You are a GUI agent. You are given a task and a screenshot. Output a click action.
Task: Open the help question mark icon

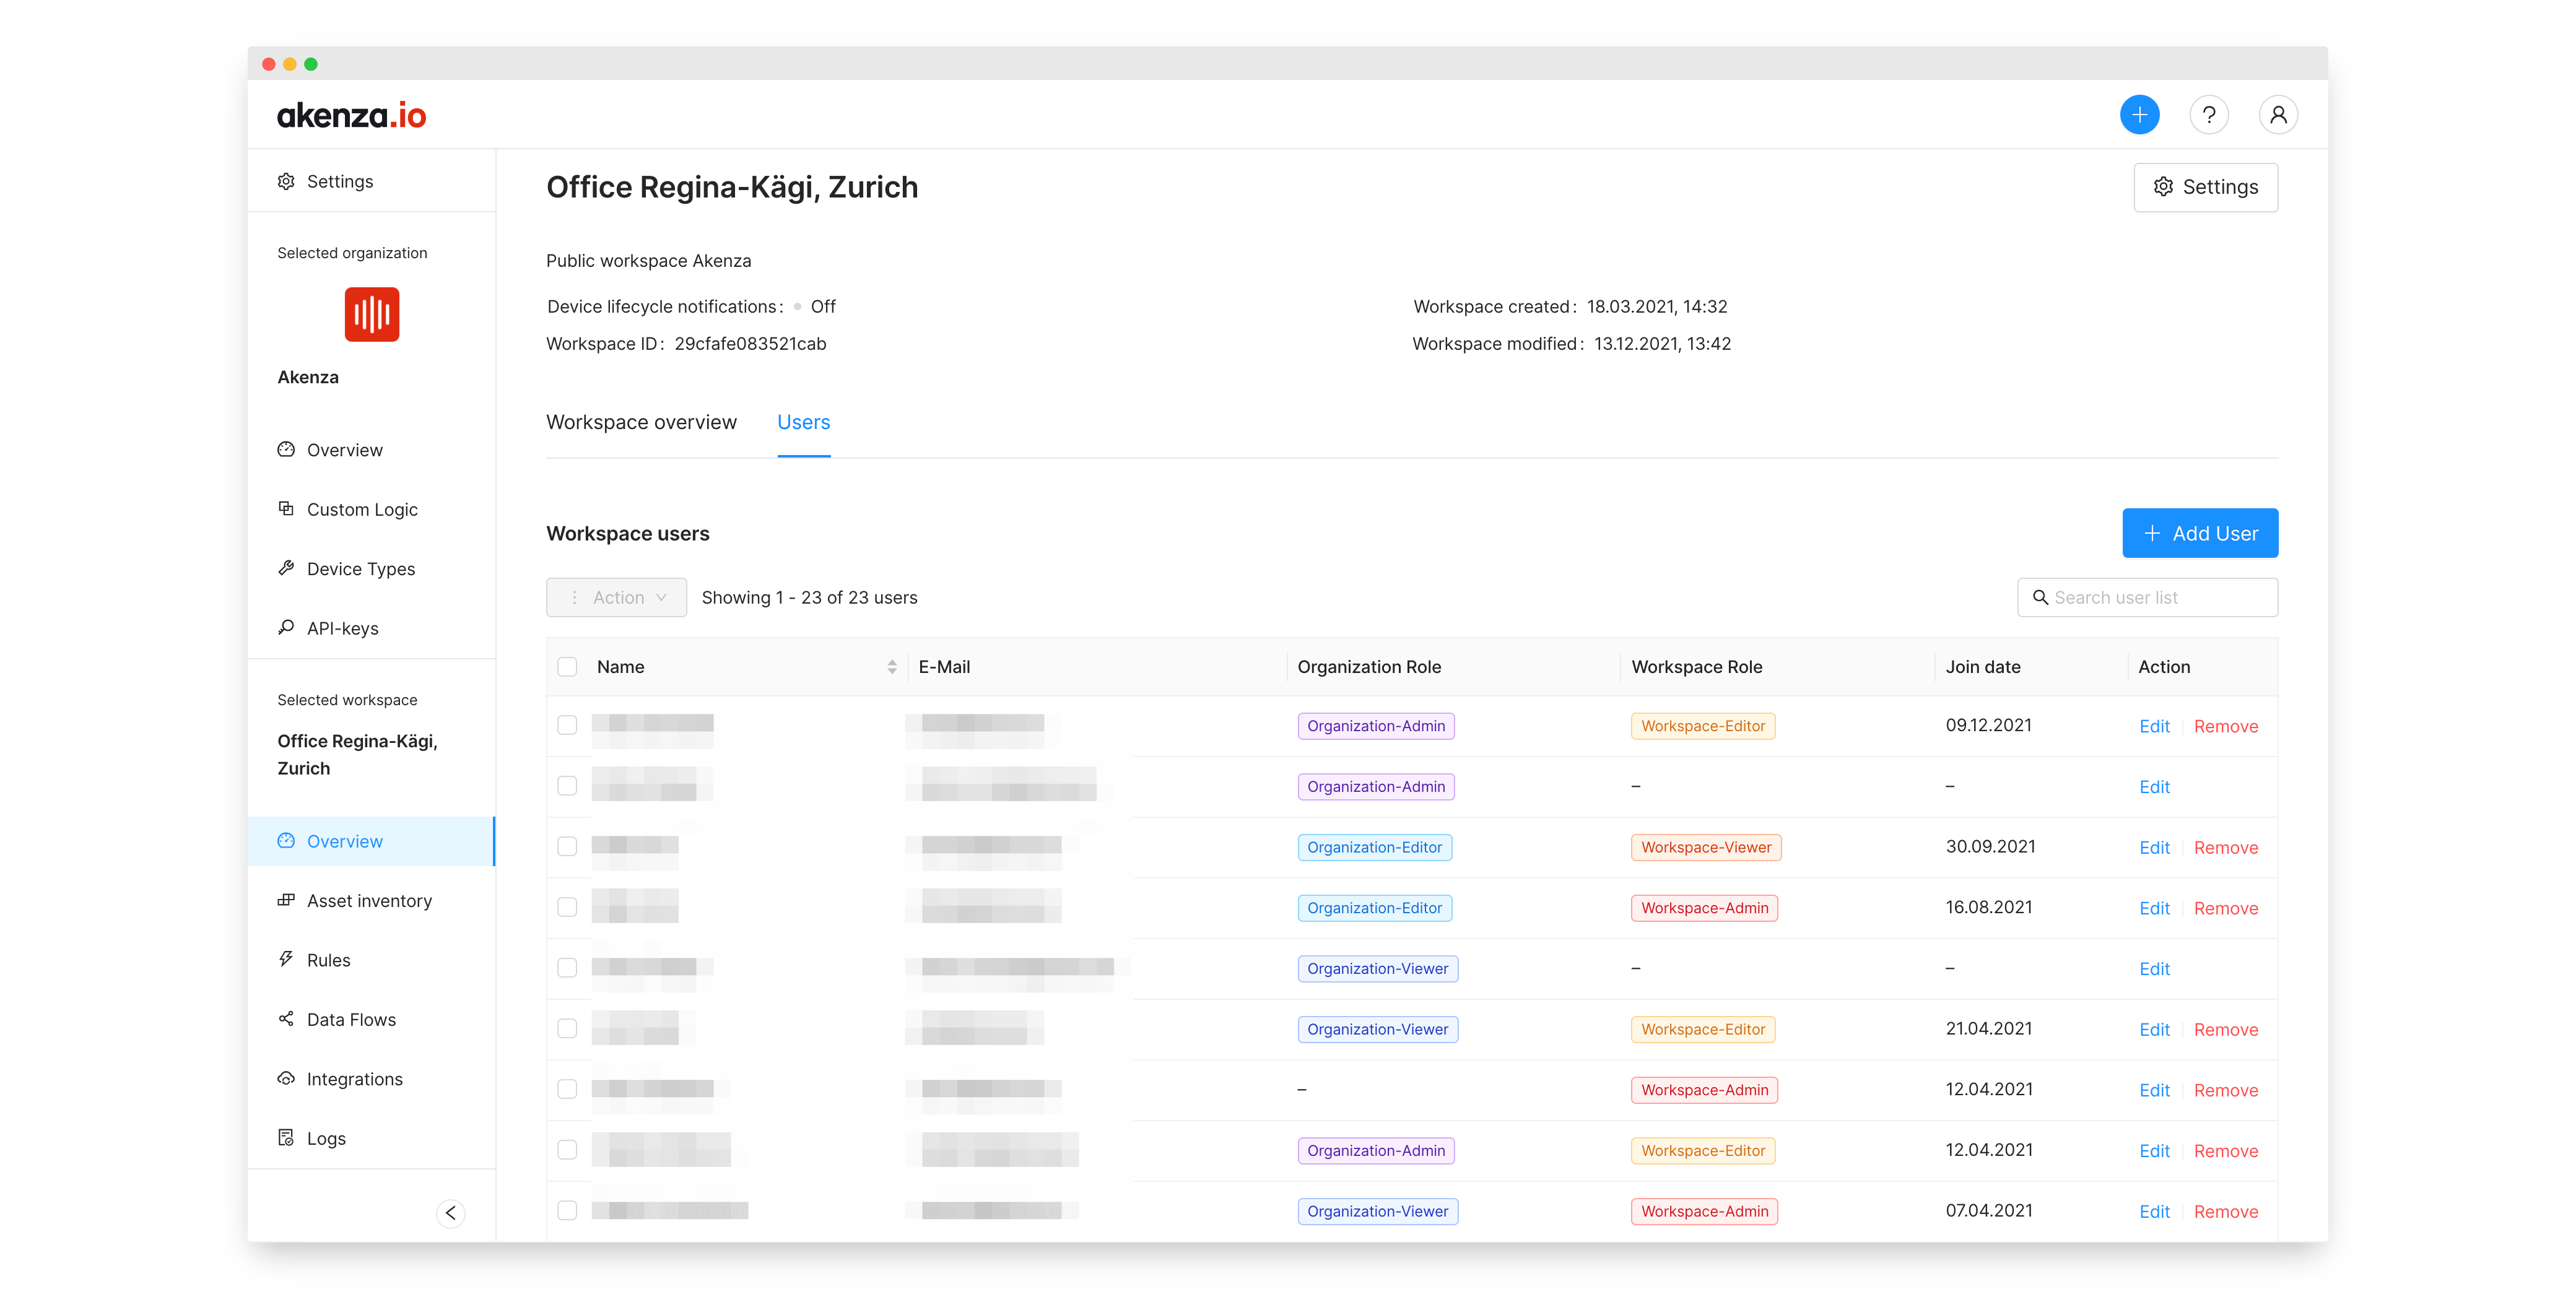[x=2208, y=115]
